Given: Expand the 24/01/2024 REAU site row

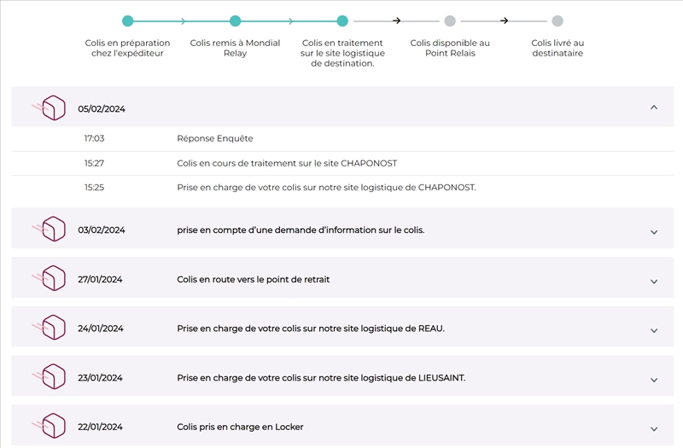Looking at the screenshot, I should [x=654, y=331].
